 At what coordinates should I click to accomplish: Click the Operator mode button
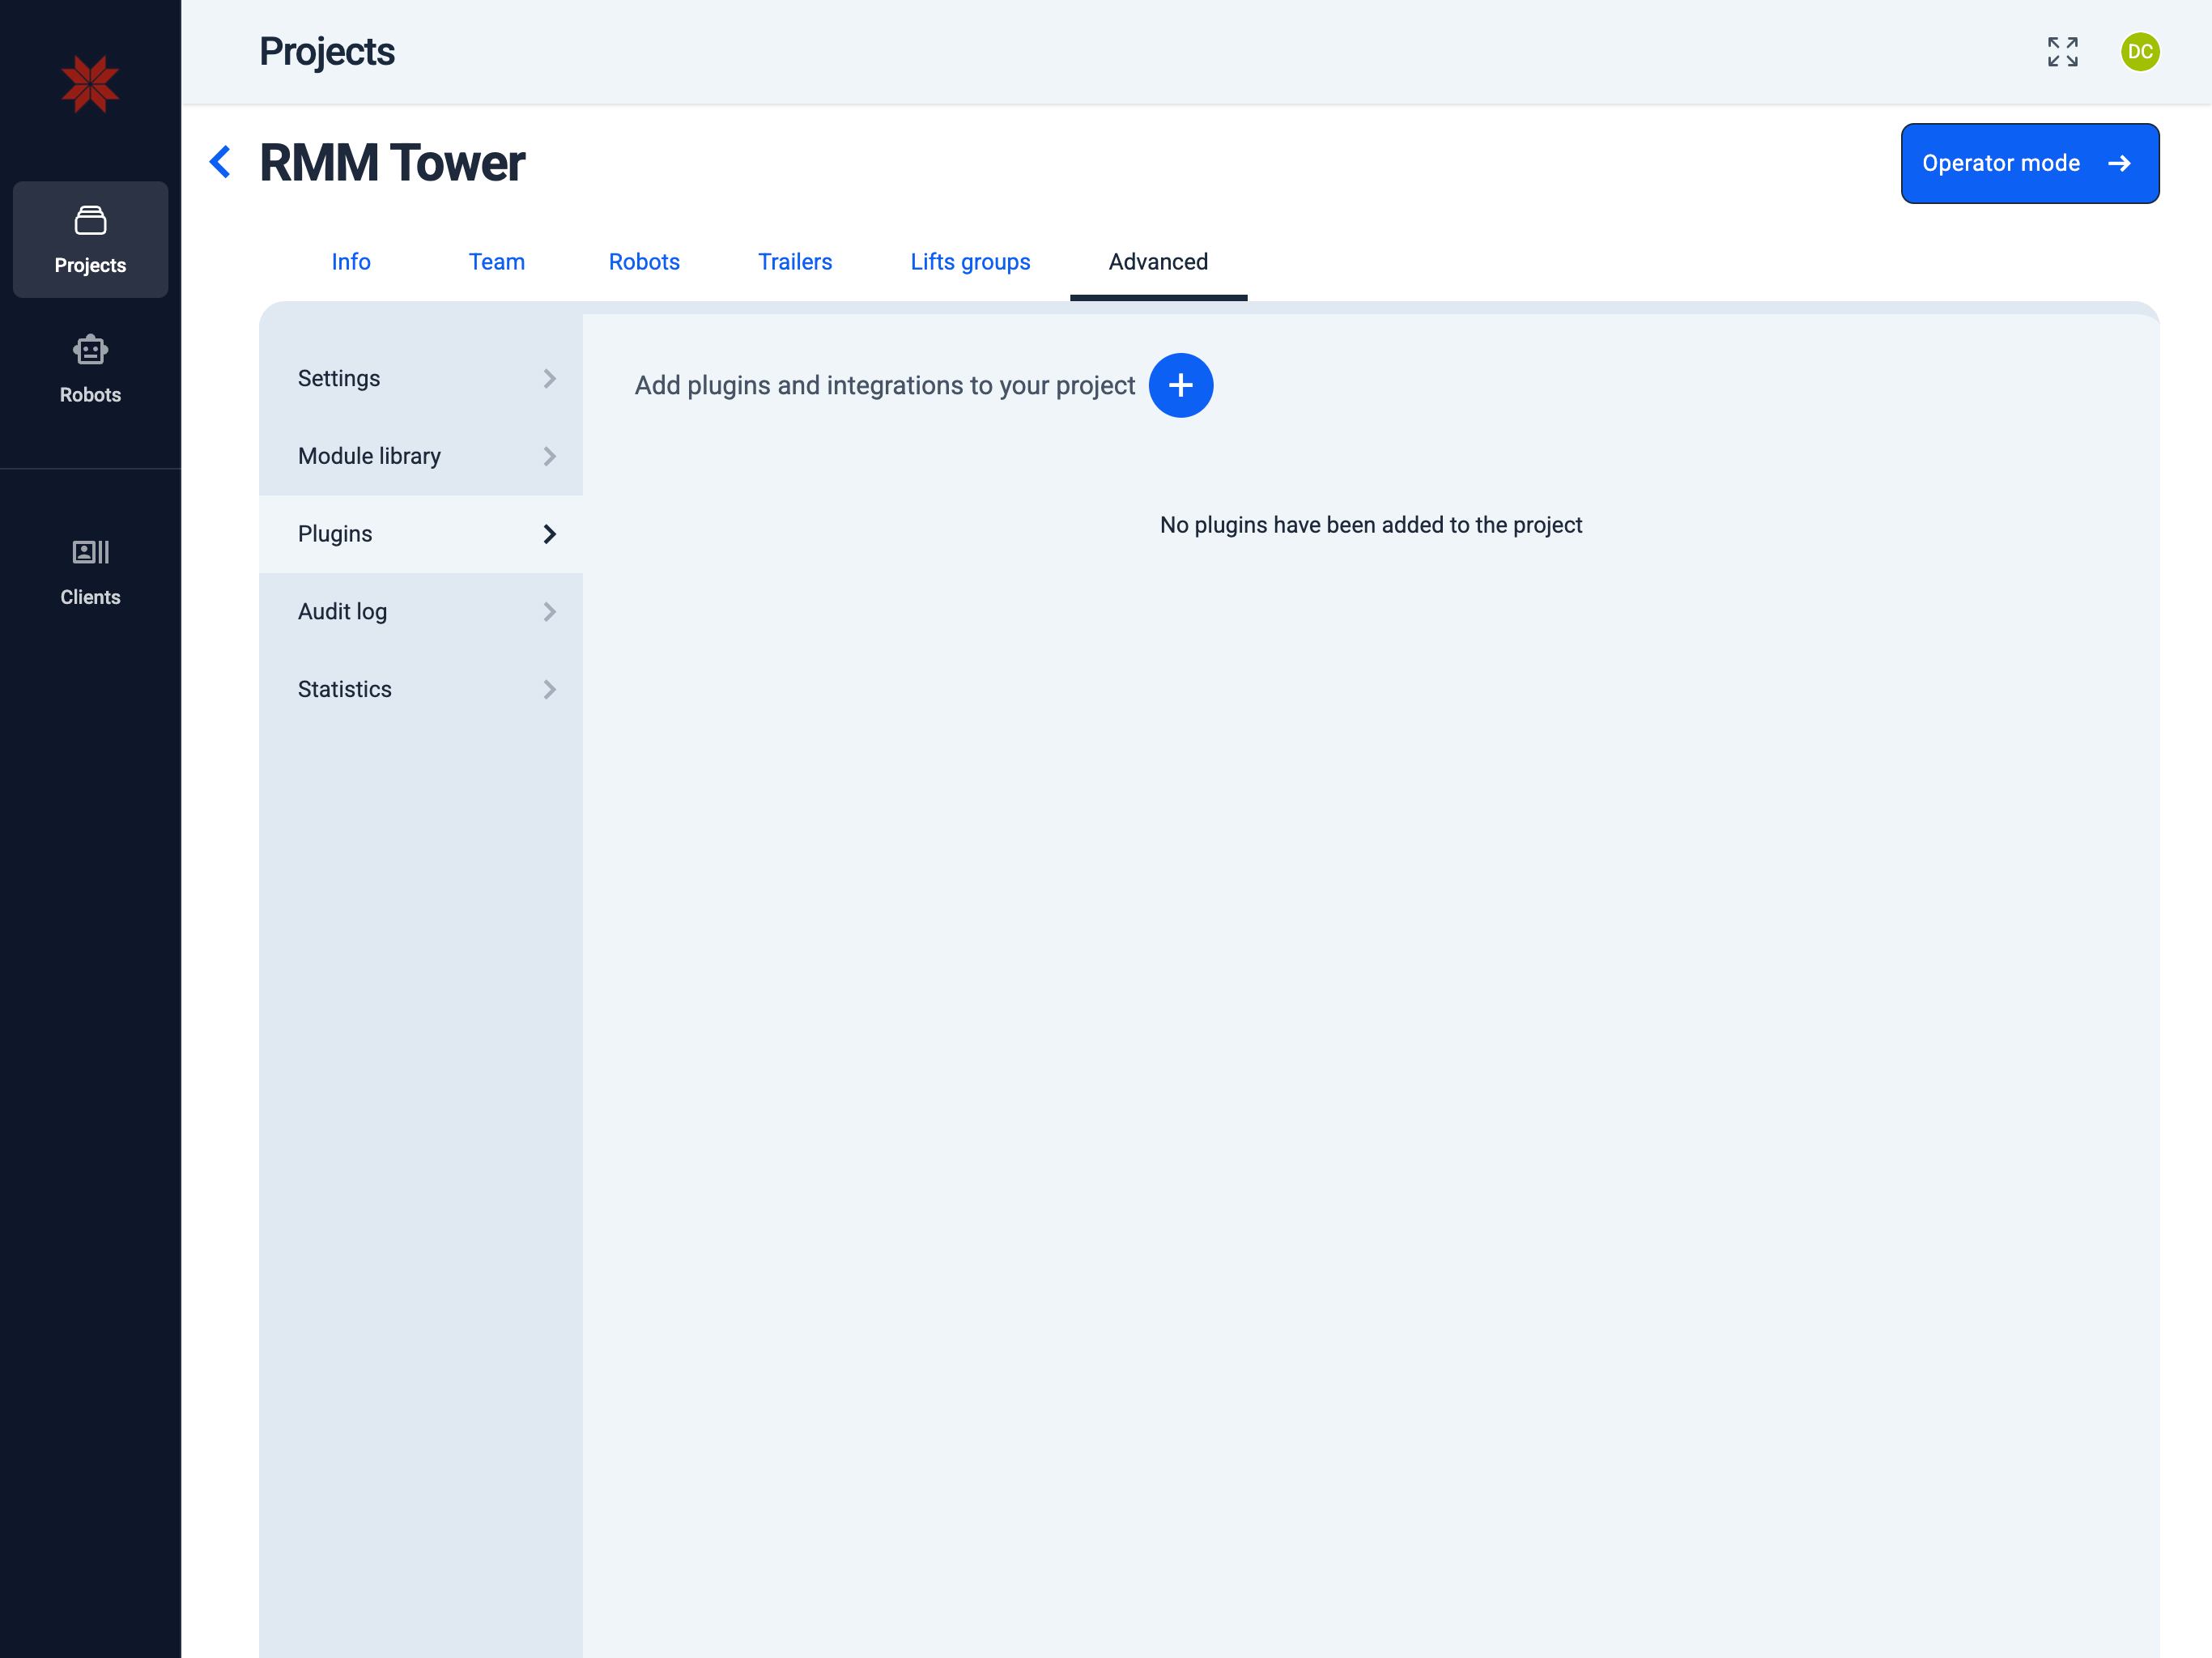2028,163
